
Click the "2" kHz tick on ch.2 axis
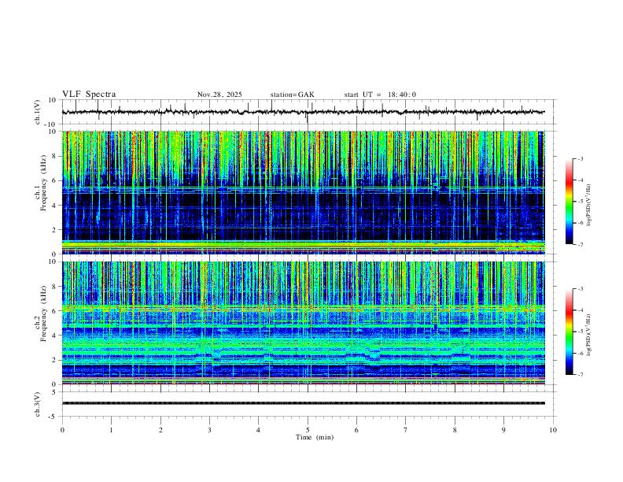click(x=54, y=360)
